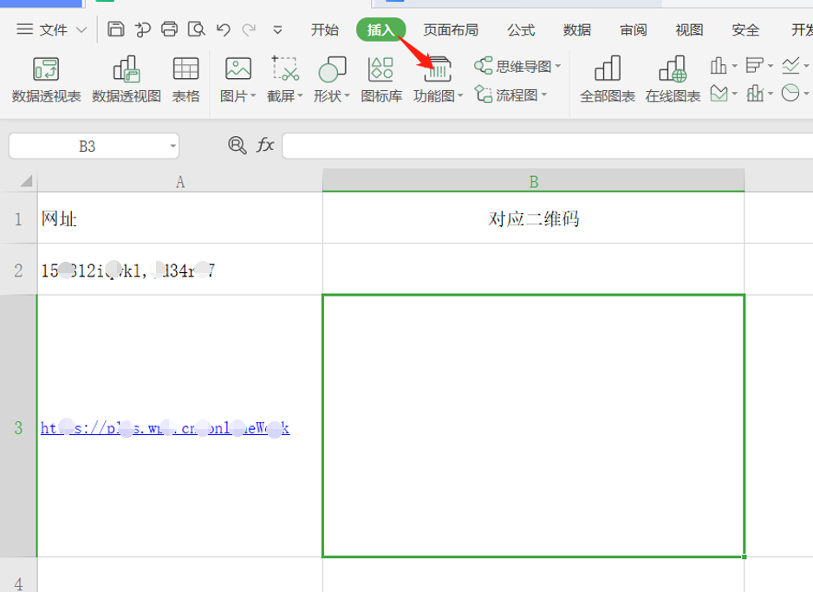The height and width of the screenshot is (592, 813).
Task: Expand the 形状 dropdown arrow
Action: click(347, 96)
